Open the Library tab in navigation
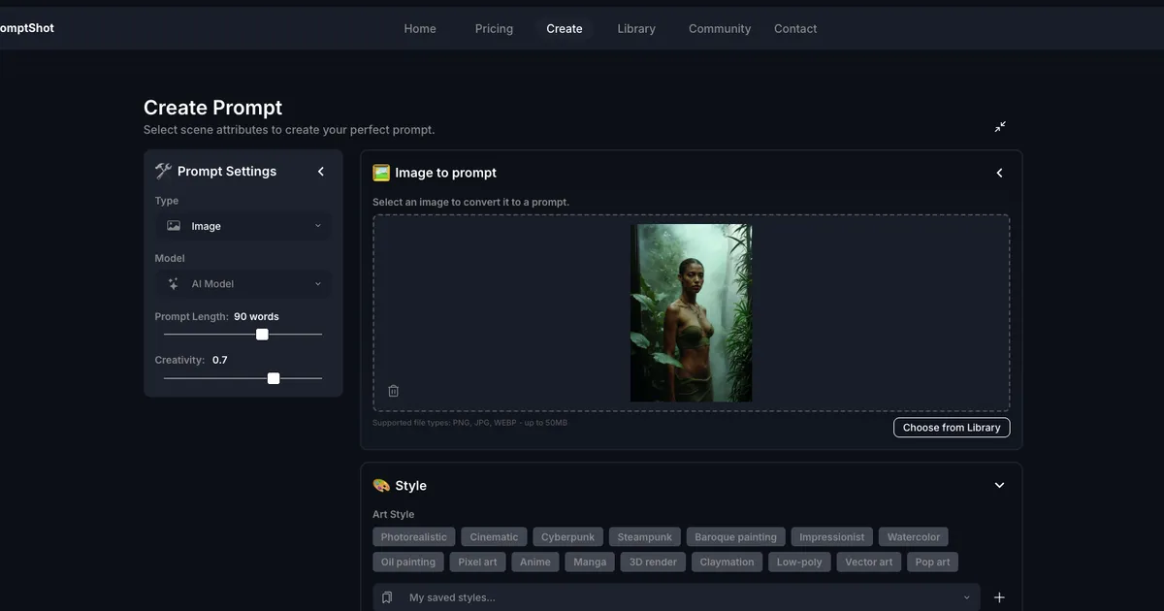 (x=636, y=29)
